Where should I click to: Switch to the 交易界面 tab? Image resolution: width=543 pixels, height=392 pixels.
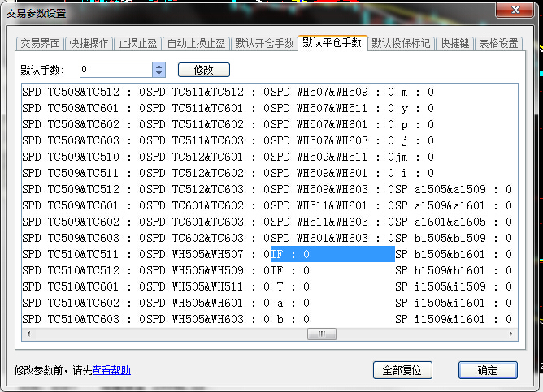click(40, 44)
